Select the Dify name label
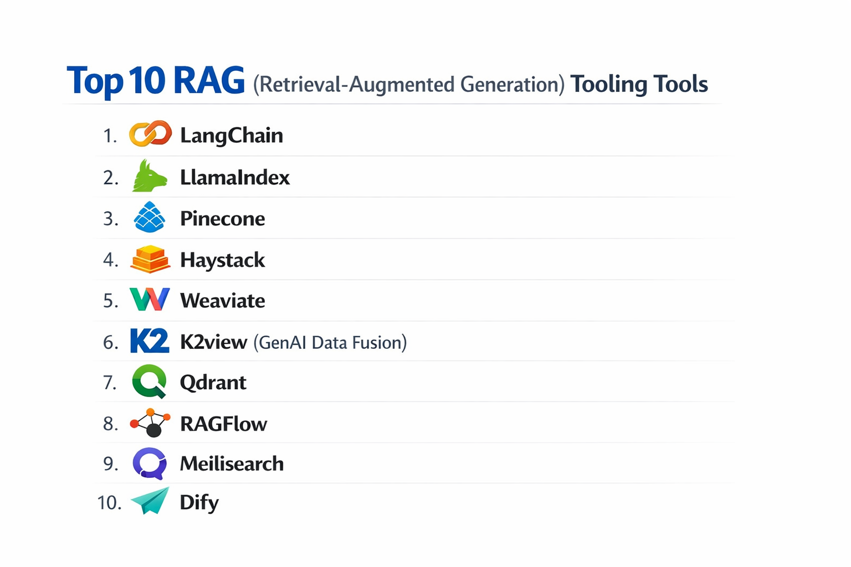The height and width of the screenshot is (567, 851). [x=199, y=503]
